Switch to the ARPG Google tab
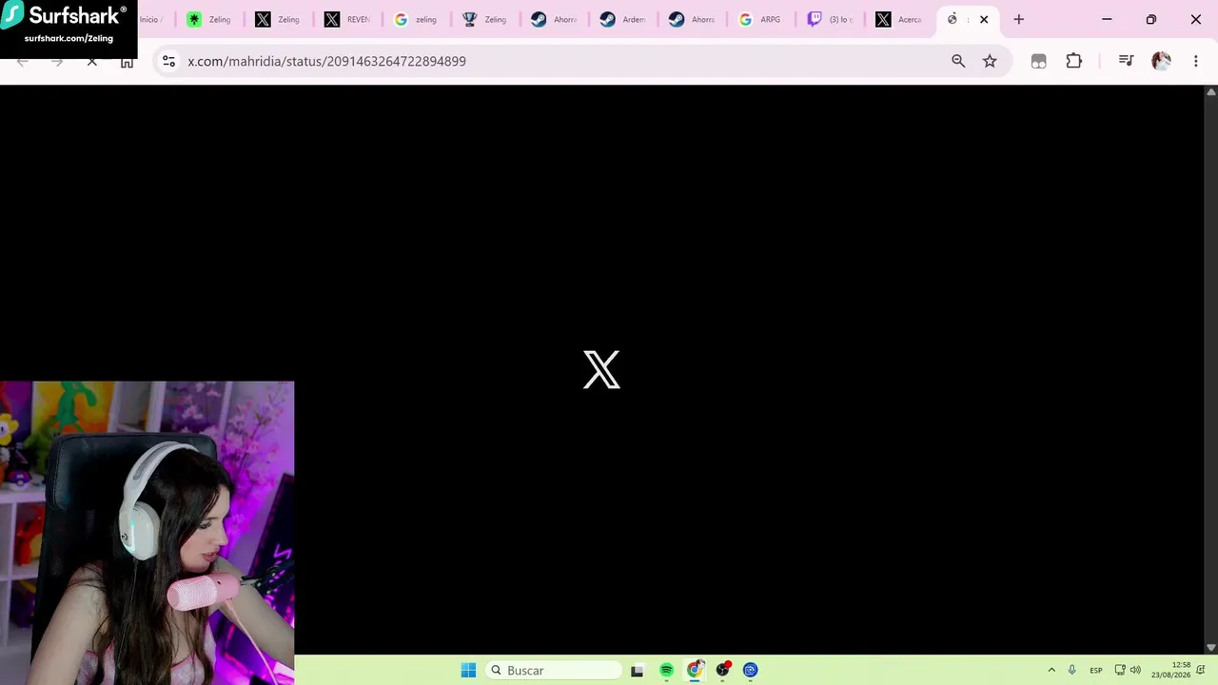 pos(759,19)
